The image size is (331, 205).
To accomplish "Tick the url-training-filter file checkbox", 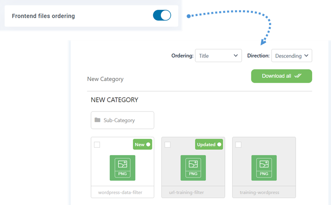I will click(x=168, y=145).
